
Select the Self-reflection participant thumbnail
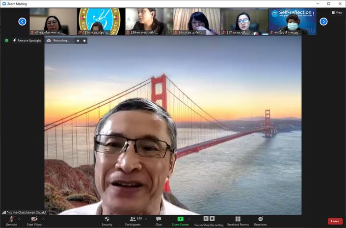click(x=293, y=21)
